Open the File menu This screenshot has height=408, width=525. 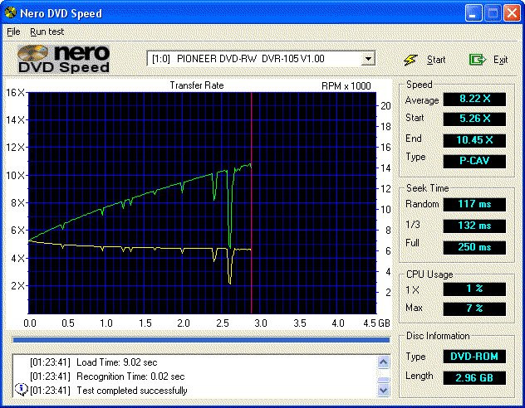click(13, 32)
